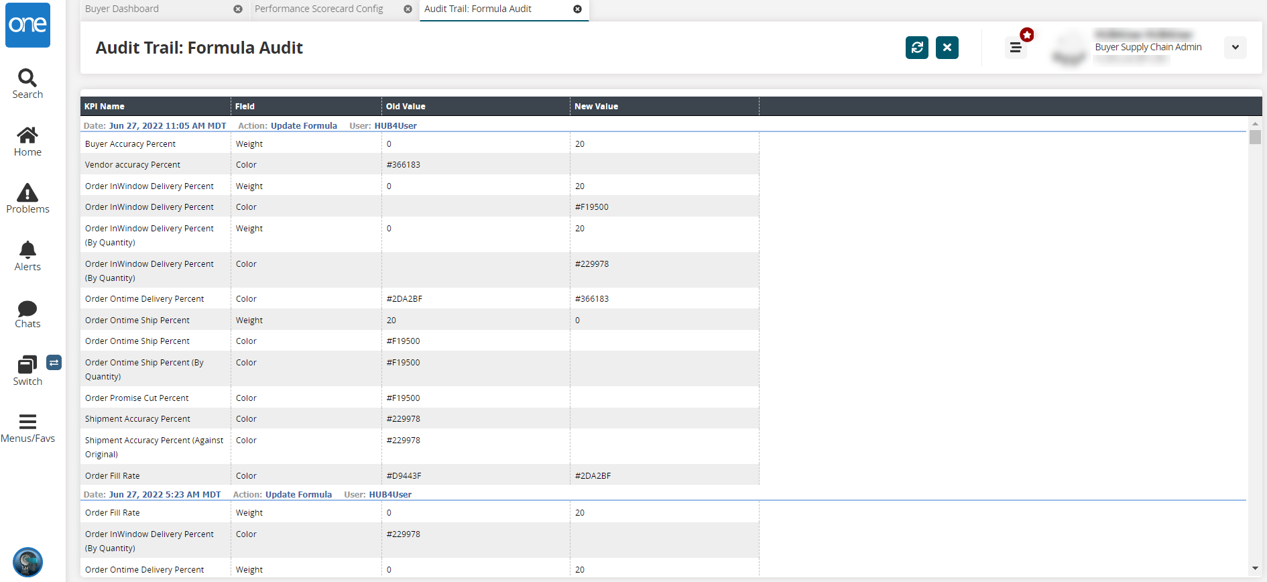Select Buyer Accuracy Percent row
Image resolution: width=1267 pixels, height=582 pixels.
tap(420, 143)
